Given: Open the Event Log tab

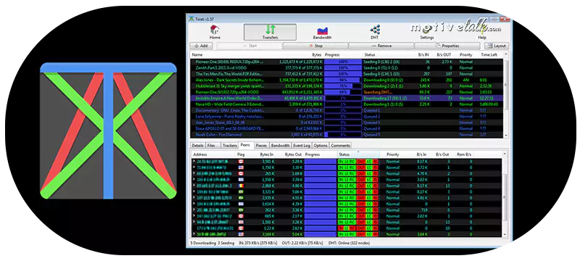Looking at the screenshot, I should 302,146.
